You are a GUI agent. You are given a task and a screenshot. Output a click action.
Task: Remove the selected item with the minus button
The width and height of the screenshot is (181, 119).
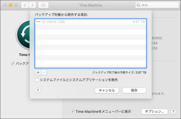44,72
